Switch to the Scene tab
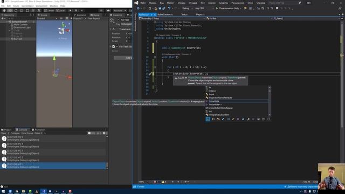The height and width of the screenshot is (194, 345). coord(43,15)
